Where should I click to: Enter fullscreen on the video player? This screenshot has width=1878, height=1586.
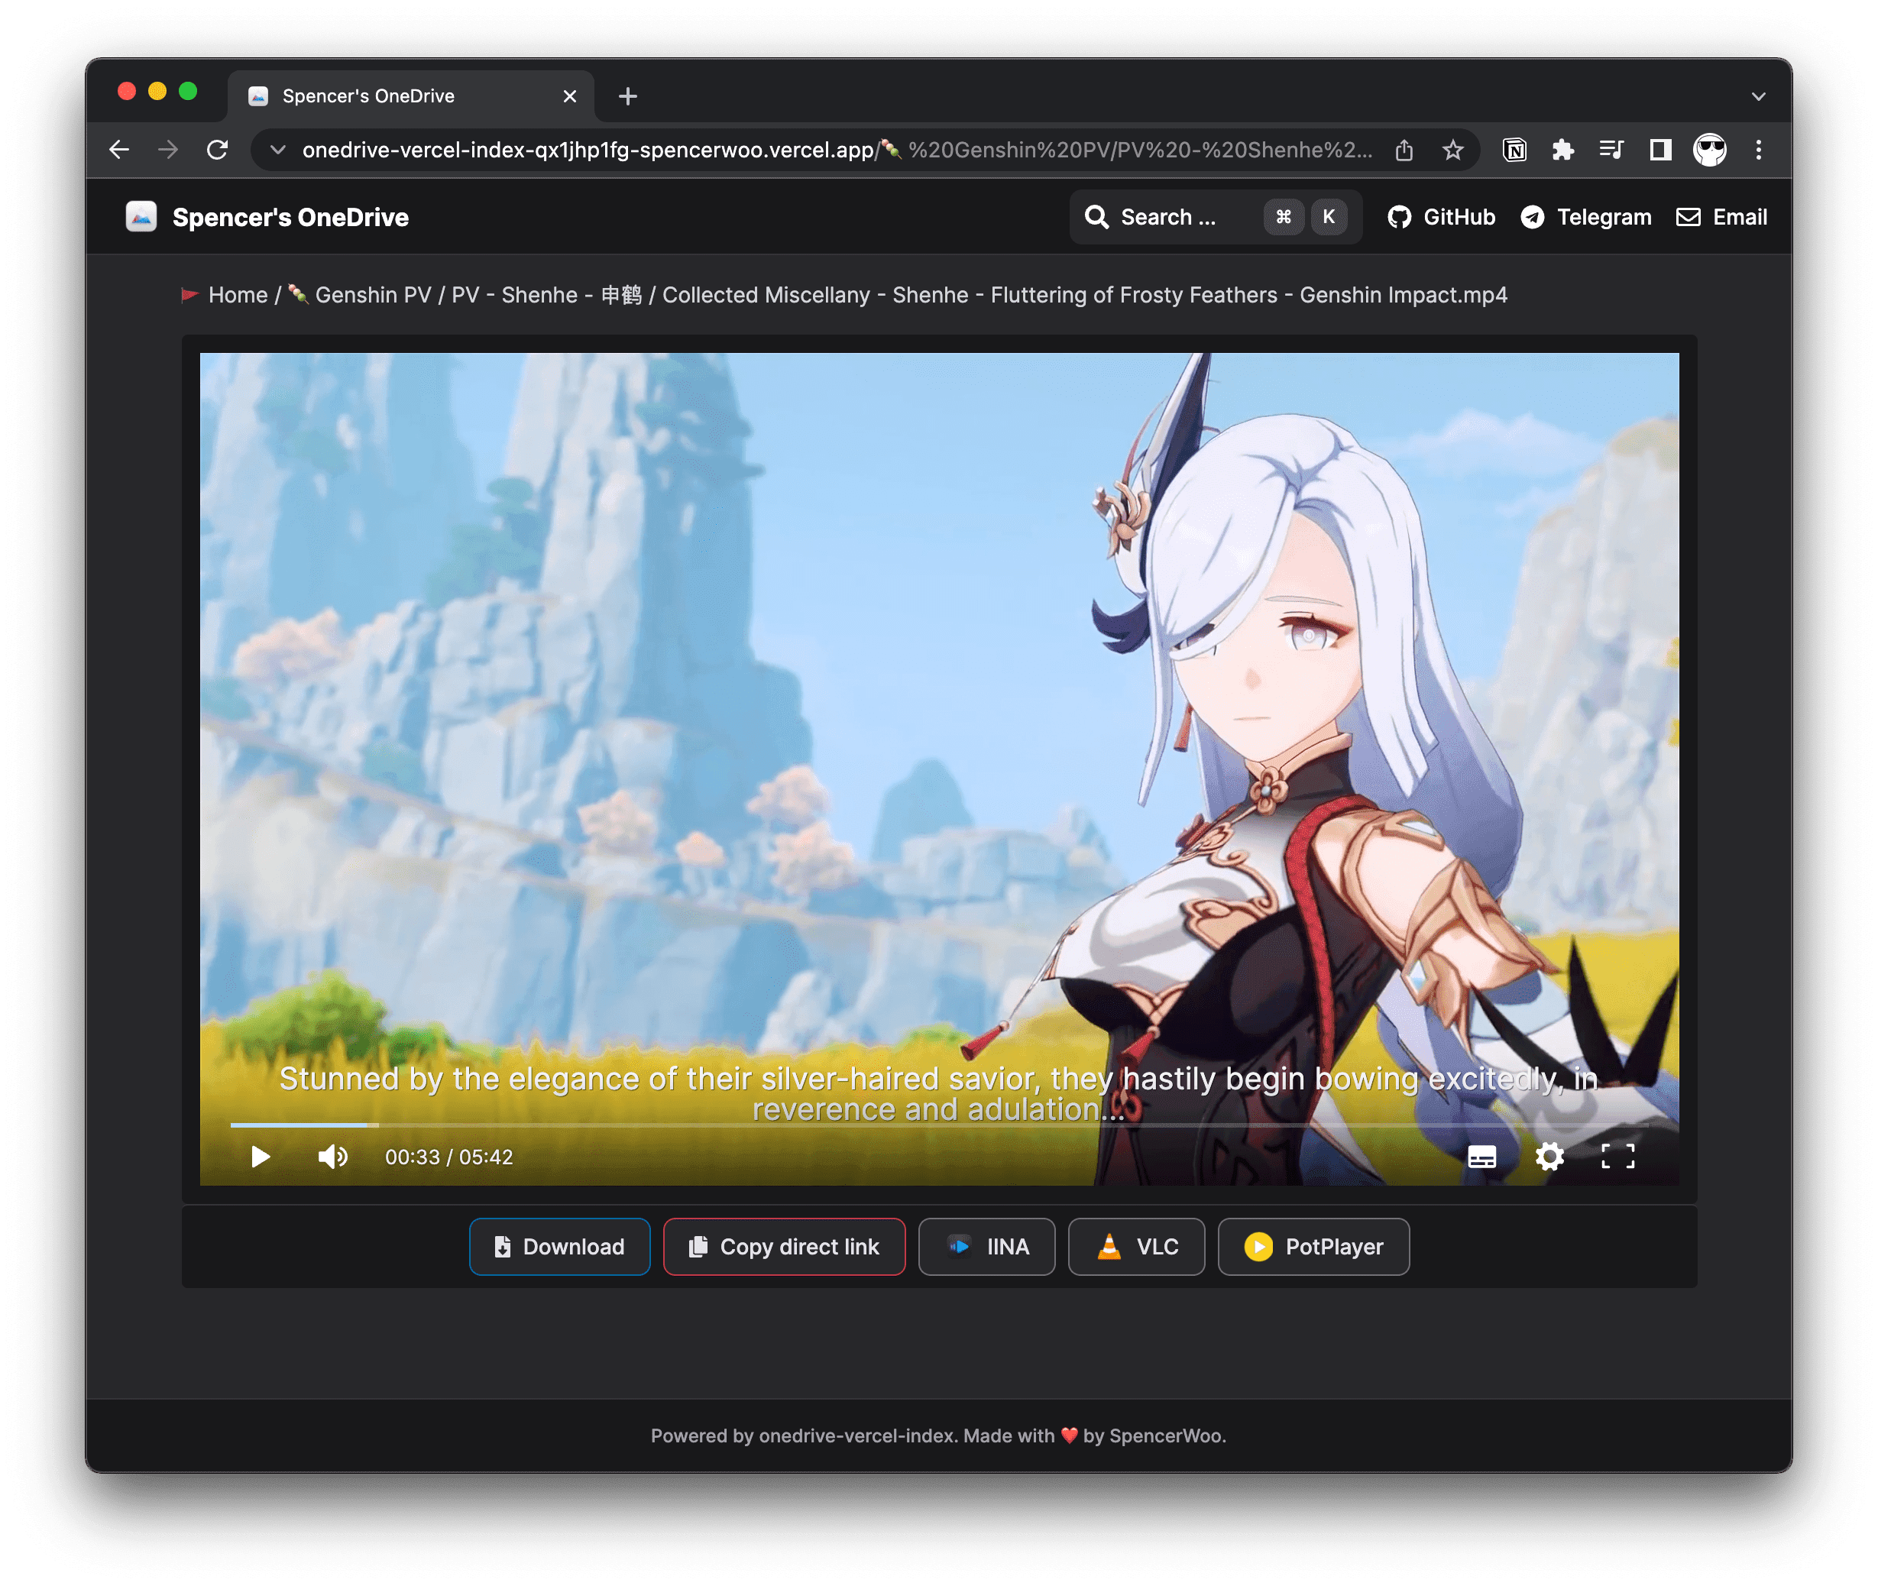pyautogui.click(x=1619, y=1157)
